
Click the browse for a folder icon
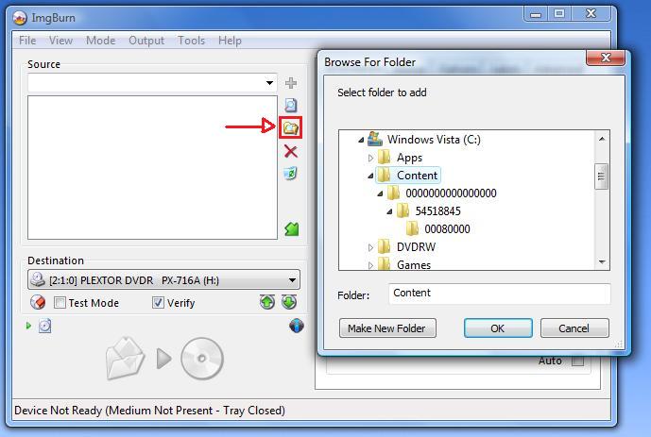(290, 127)
